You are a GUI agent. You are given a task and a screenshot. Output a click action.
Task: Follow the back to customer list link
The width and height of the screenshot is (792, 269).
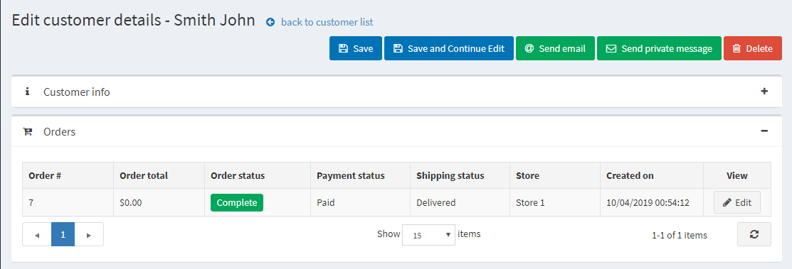point(327,22)
